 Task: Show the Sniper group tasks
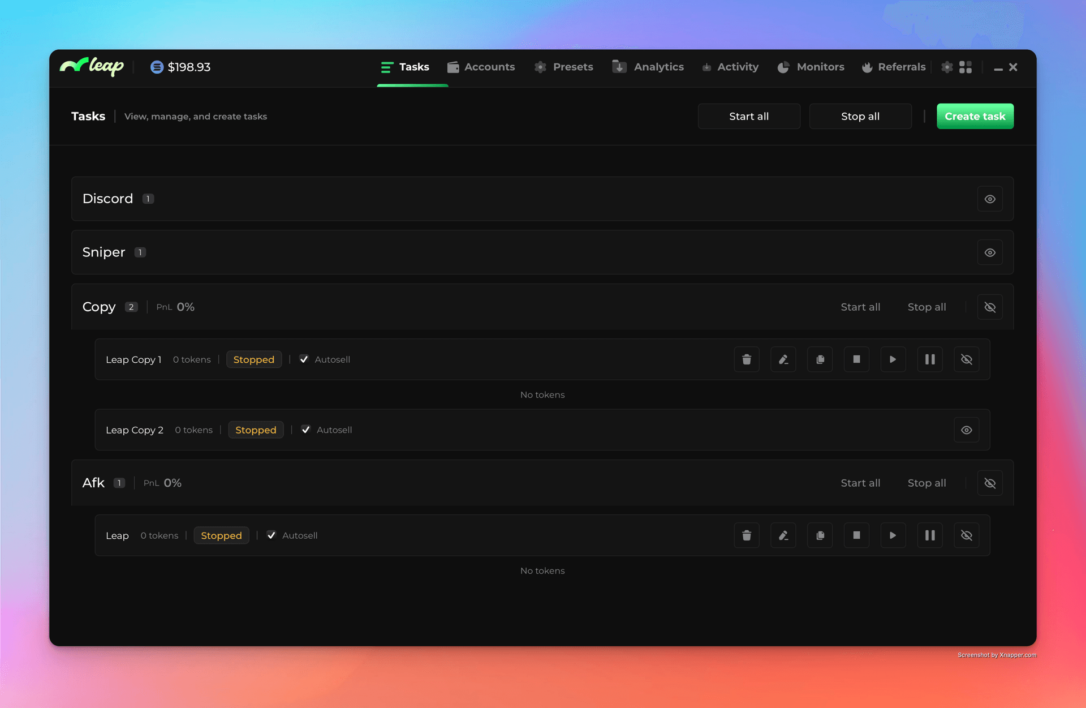[989, 252]
